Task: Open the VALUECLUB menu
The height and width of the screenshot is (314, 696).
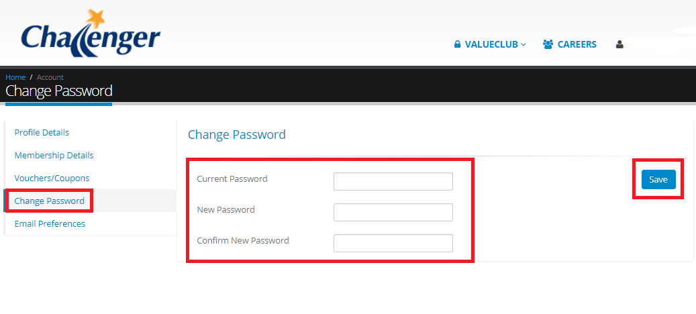Action: (490, 44)
